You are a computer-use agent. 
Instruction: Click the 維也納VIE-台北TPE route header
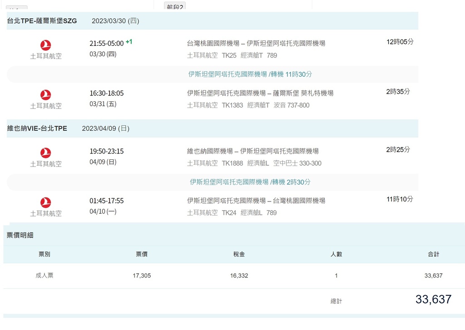37,128
